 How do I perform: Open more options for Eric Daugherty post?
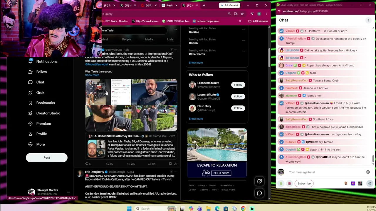[176, 172]
